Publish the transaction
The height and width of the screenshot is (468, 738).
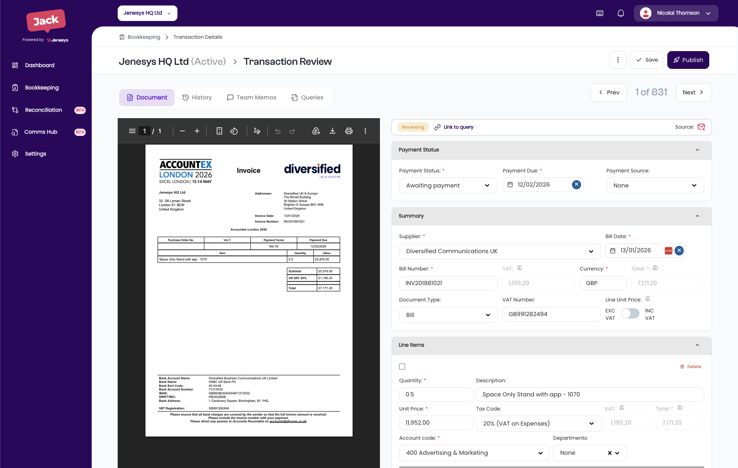[688, 60]
